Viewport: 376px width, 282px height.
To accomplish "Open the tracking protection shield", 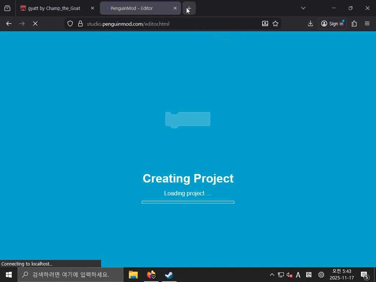I will click(x=70, y=24).
